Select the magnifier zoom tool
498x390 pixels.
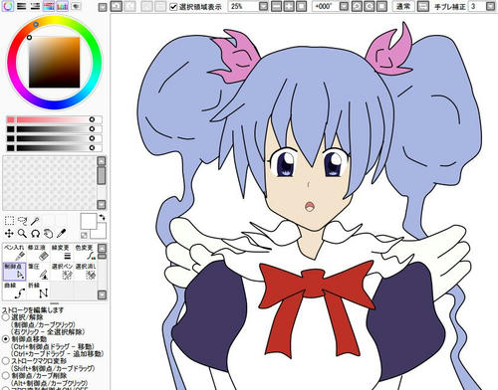(x=22, y=234)
